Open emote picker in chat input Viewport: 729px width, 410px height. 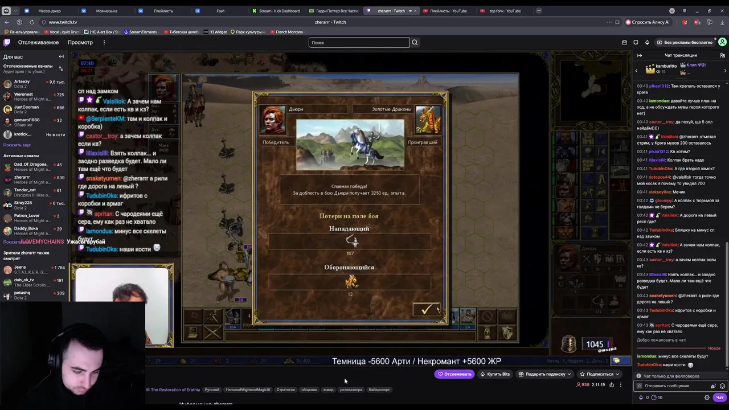pos(722,386)
